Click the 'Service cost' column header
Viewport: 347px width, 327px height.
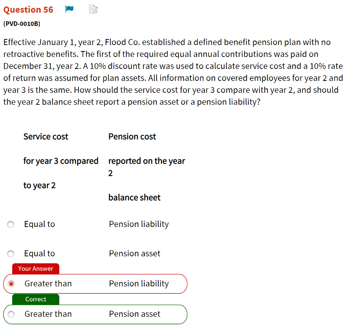(45, 137)
